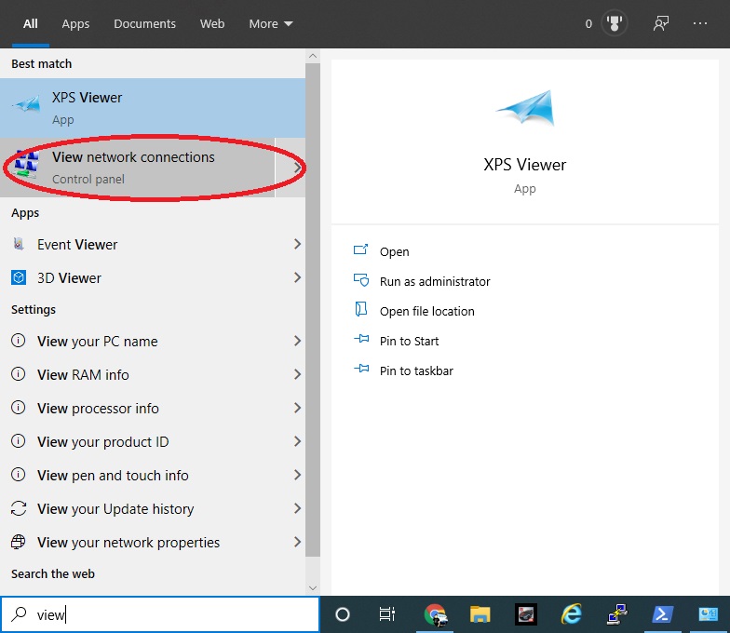The image size is (730, 633).
Task: Open View network connections Control panel result
Action: click(x=138, y=168)
